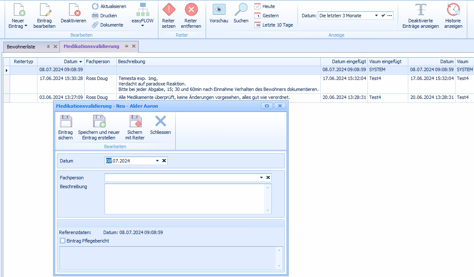Sort by Fachperson column header
474x277 pixels.
tap(100, 61)
